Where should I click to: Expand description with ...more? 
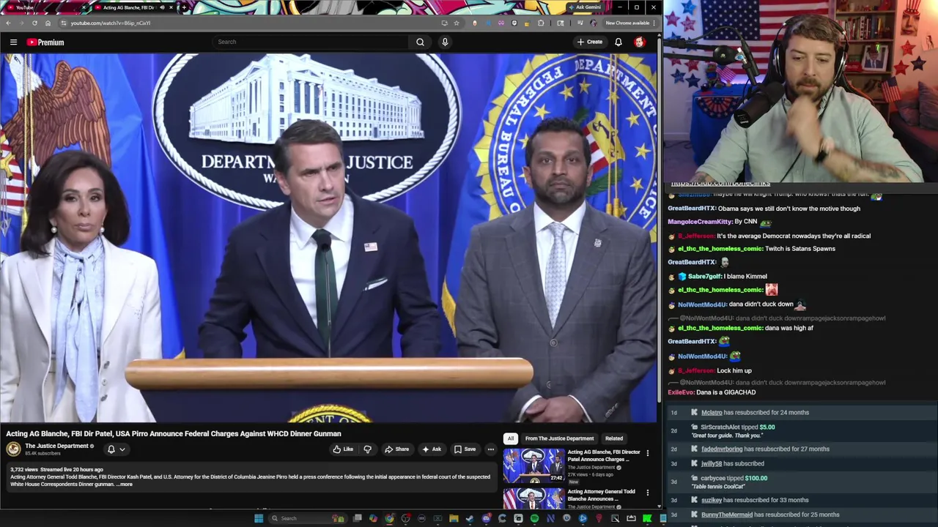tap(125, 485)
